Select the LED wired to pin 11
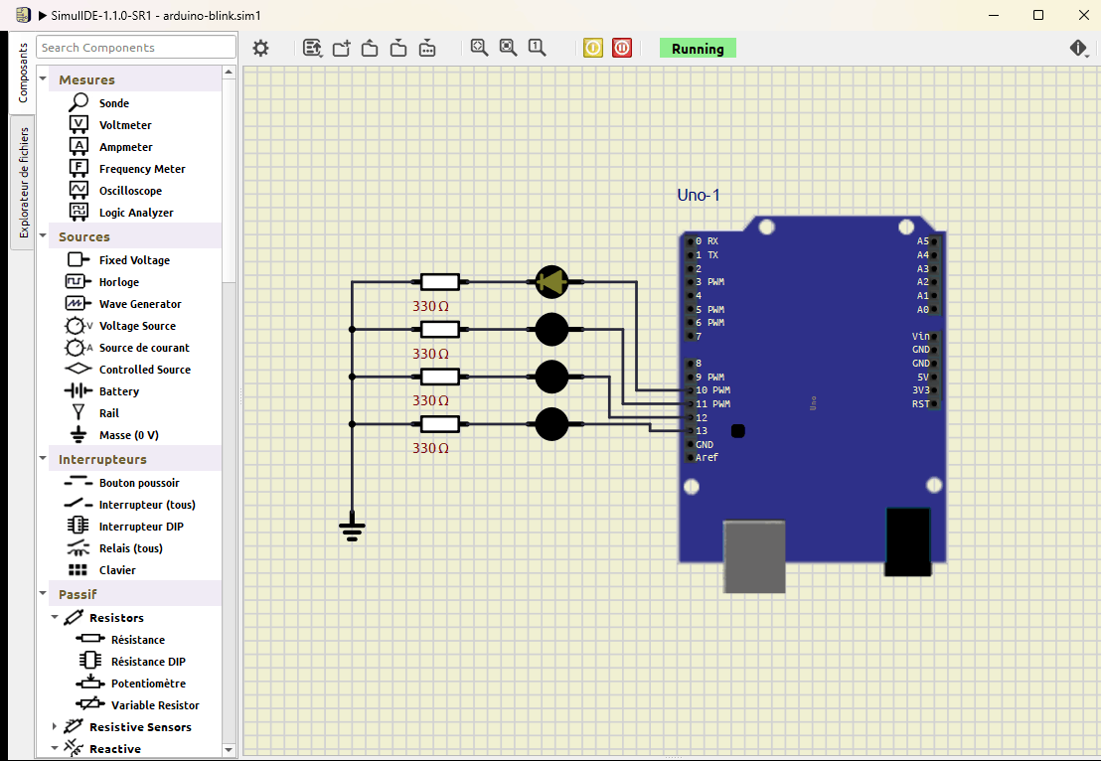Image resolution: width=1101 pixels, height=761 pixels. (551, 329)
